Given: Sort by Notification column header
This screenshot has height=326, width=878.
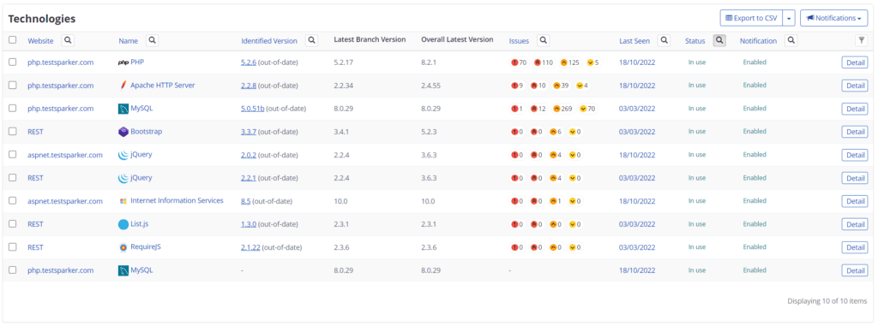Looking at the screenshot, I should [758, 41].
